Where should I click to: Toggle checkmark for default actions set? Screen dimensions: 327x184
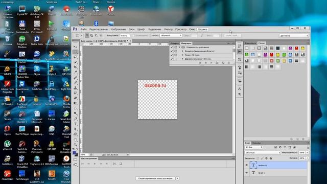172,48
